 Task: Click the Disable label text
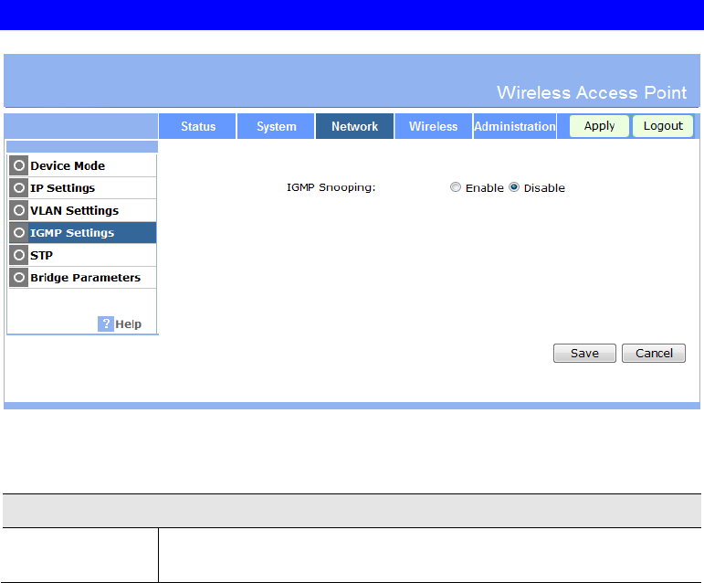pyautogui.click(x=544, y=187)
